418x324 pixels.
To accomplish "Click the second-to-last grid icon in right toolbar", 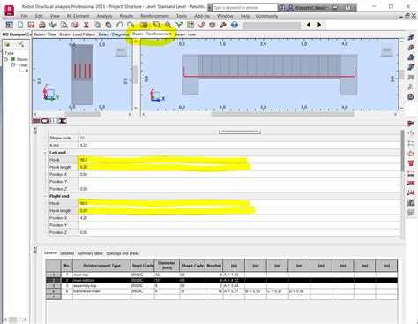I will tap(411, 203).
